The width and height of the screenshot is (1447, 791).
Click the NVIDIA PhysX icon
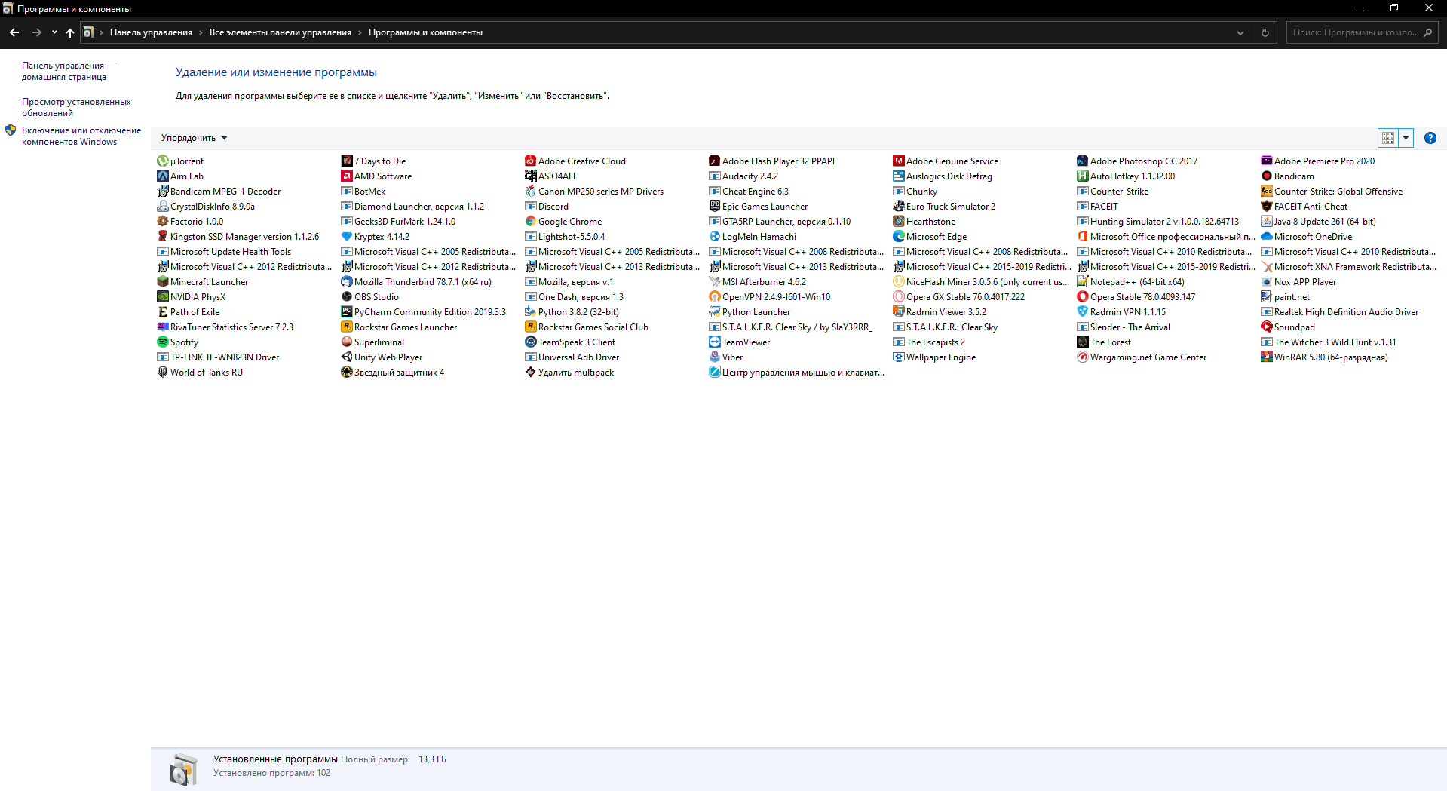[x=162, y=296]
